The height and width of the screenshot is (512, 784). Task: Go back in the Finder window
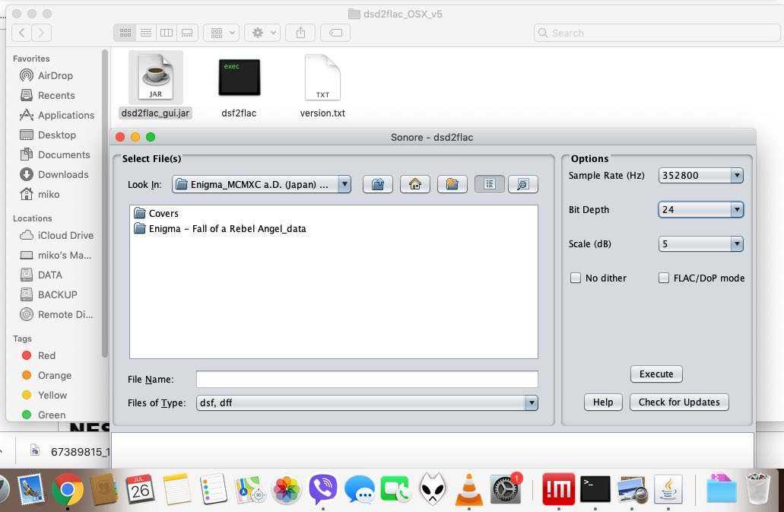tap(21, 33)
